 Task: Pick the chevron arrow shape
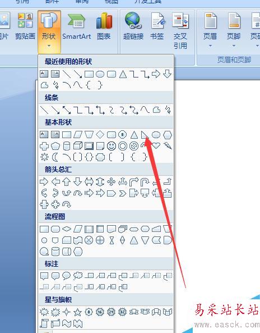pos(123,193)
